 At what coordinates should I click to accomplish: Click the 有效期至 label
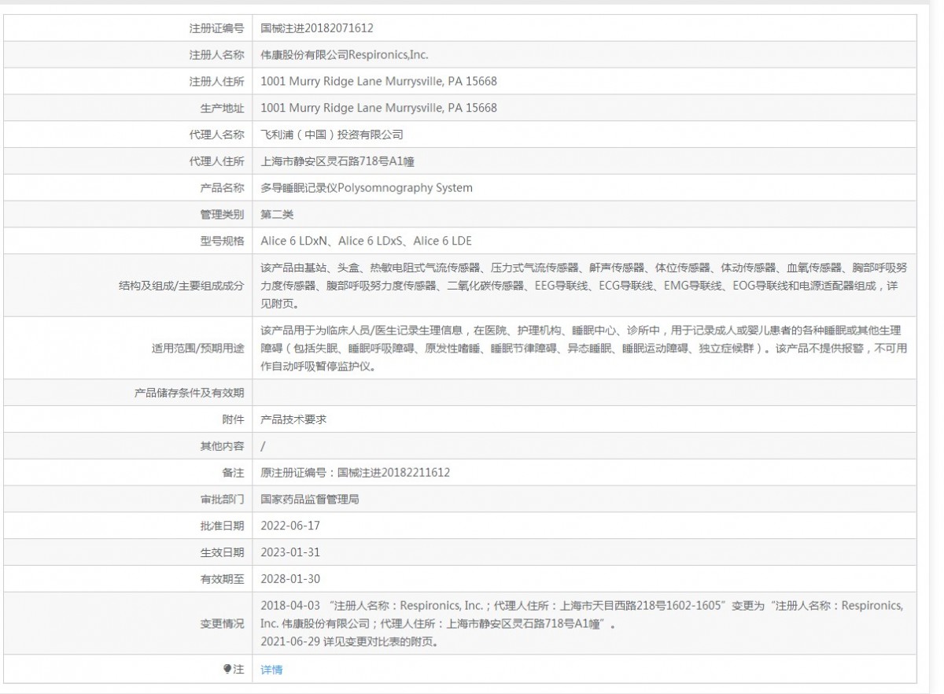click(x=222, y=579)
